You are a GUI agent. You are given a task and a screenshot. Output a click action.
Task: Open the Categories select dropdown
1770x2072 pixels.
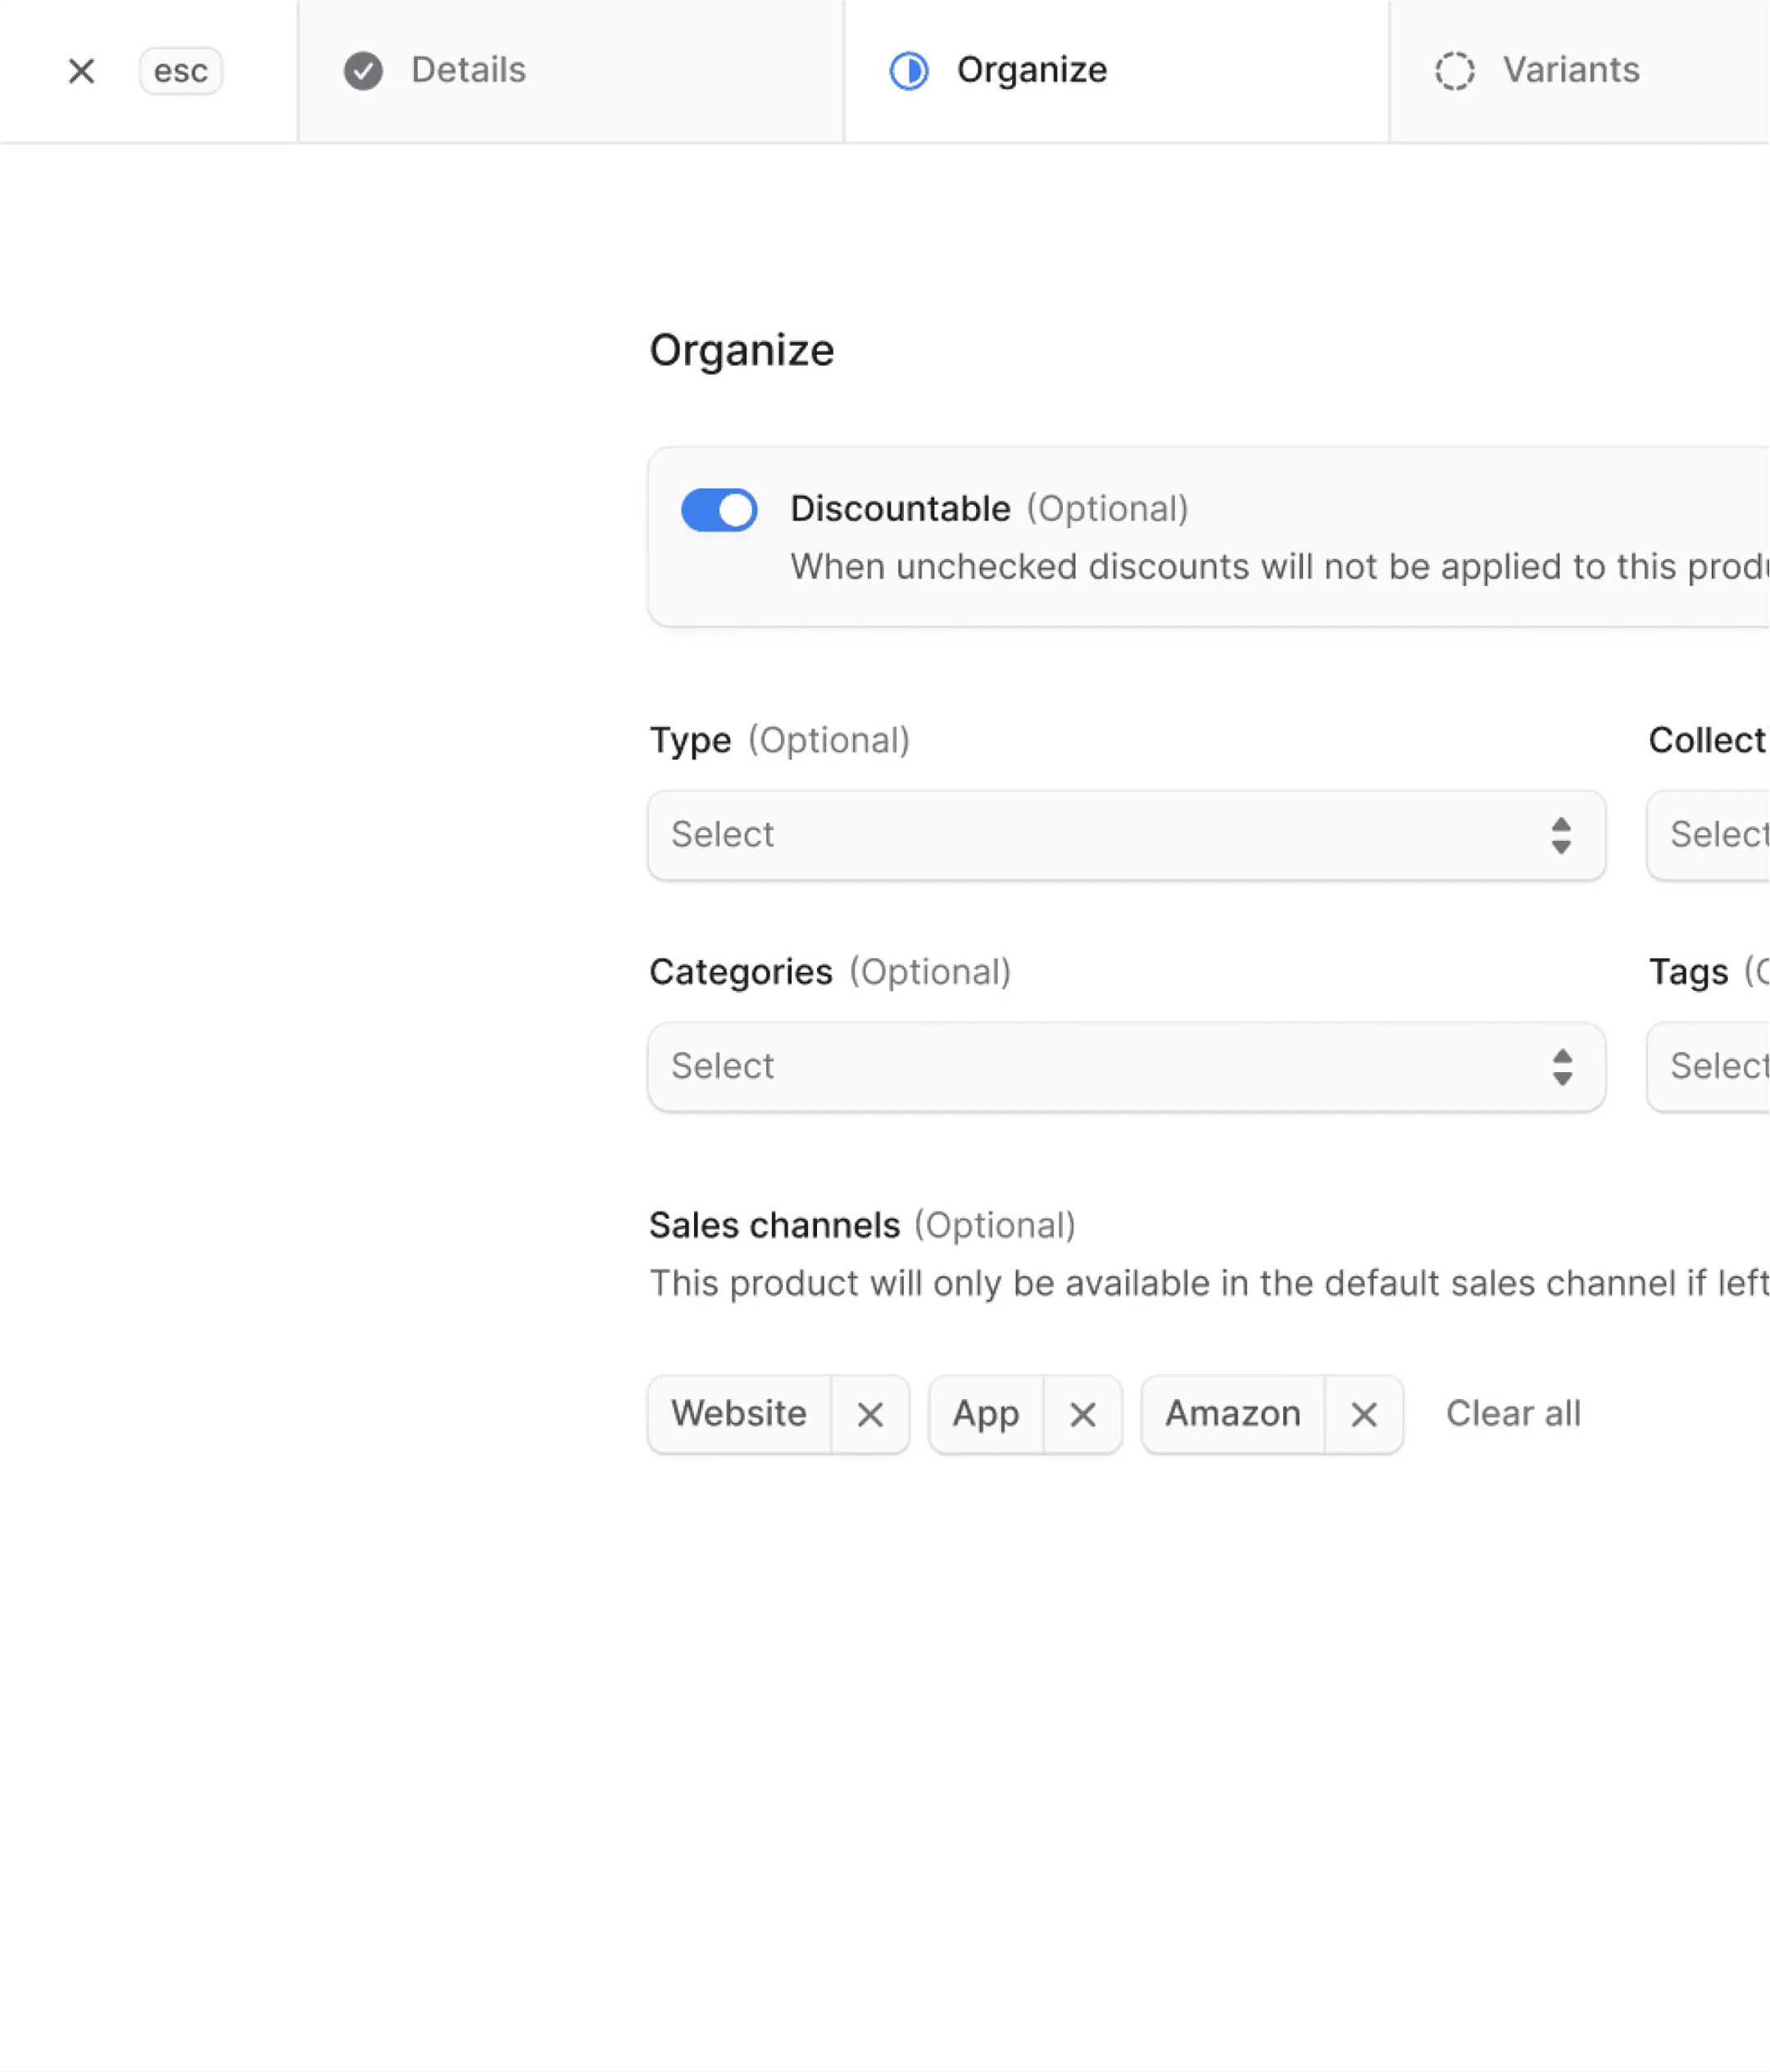click(x=1126, y=1067)
